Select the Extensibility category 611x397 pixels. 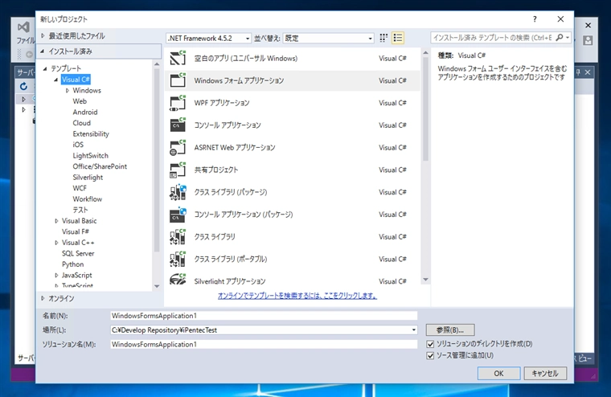[x=91, y=134]
